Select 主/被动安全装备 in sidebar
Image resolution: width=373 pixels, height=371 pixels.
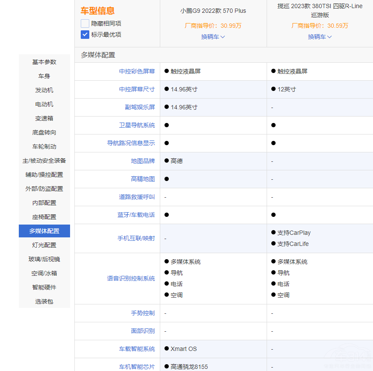coord(44,161)
